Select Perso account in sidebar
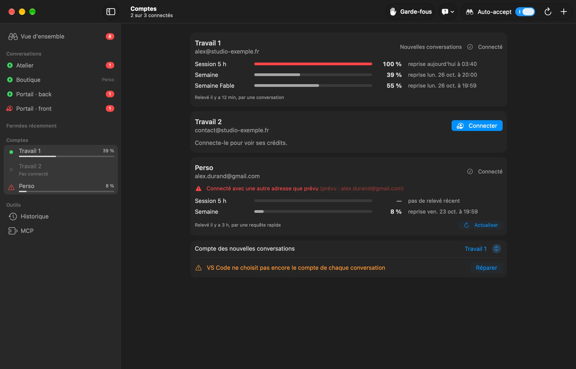 click(x=61, y=187)
